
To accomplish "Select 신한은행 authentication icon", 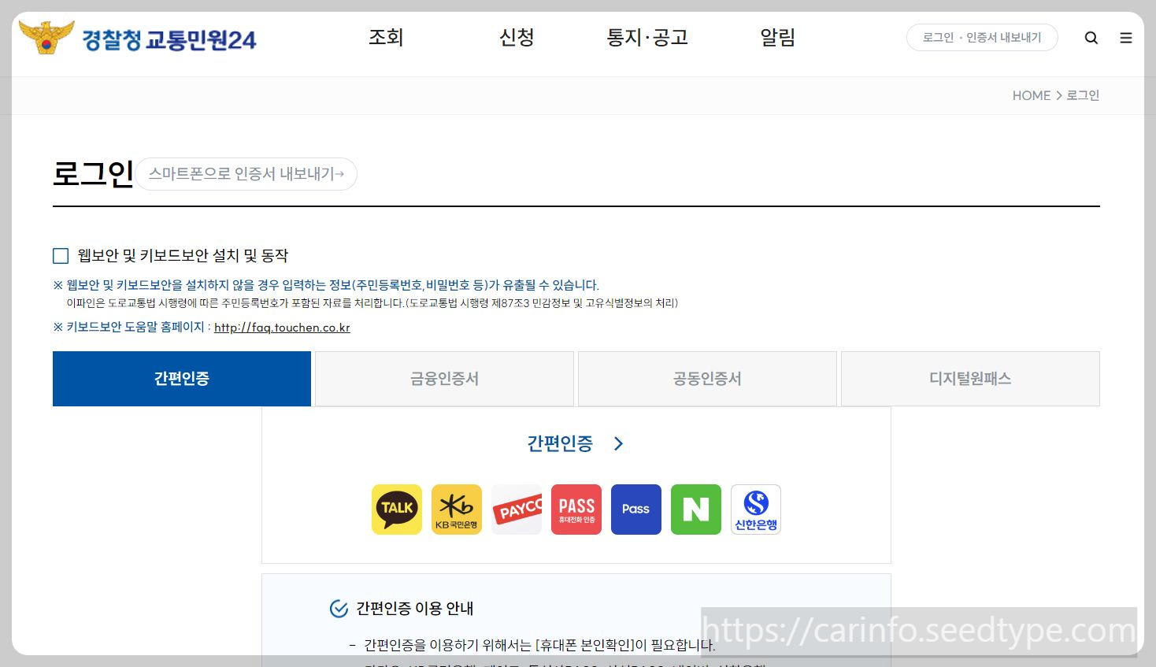I will [755, 509].
